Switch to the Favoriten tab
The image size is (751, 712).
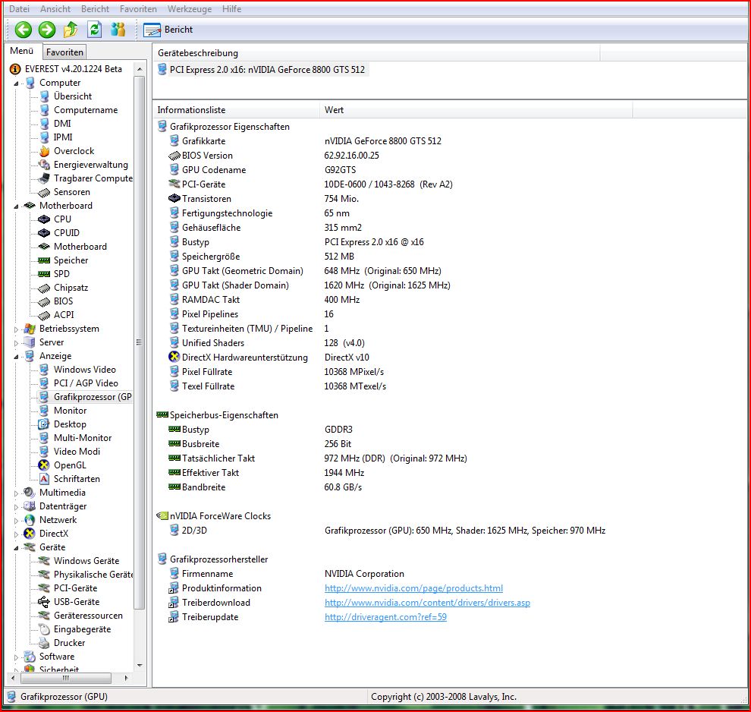(64, 52)
